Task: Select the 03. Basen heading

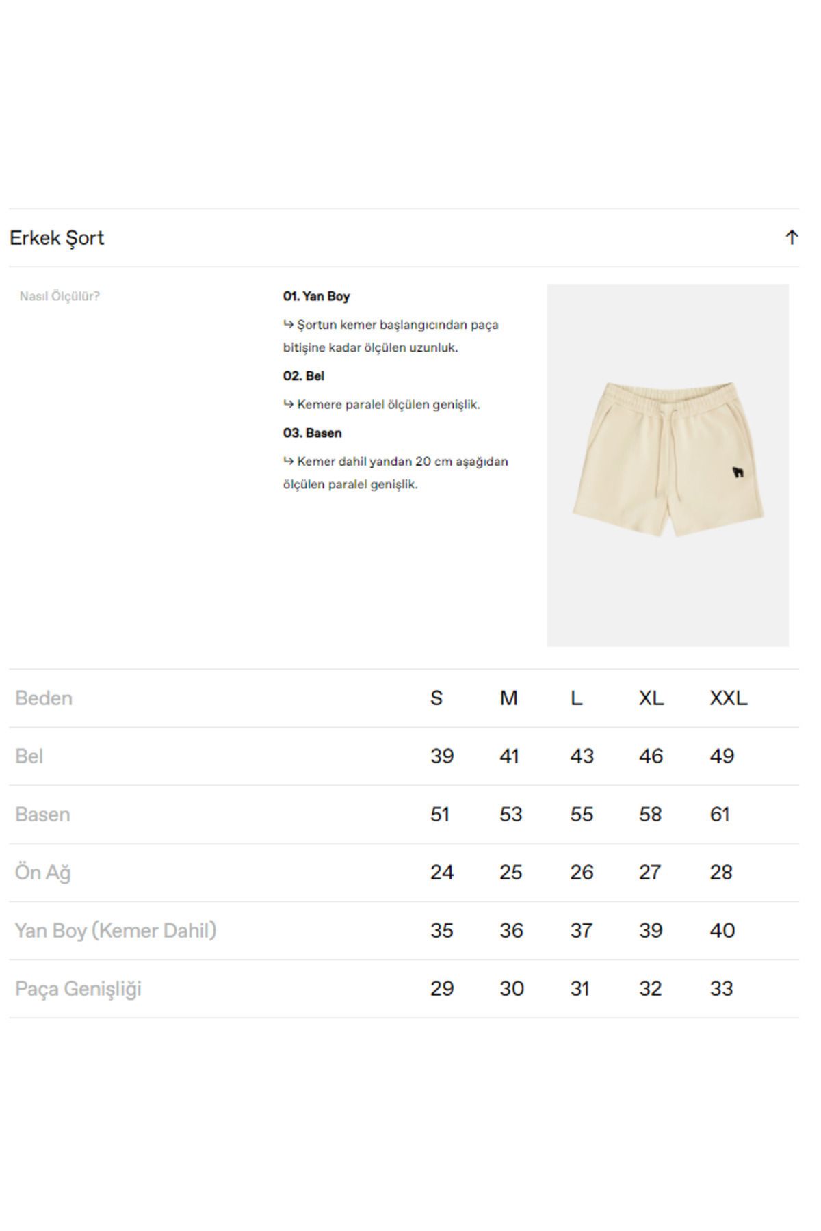Action: (x=312, y=433)
